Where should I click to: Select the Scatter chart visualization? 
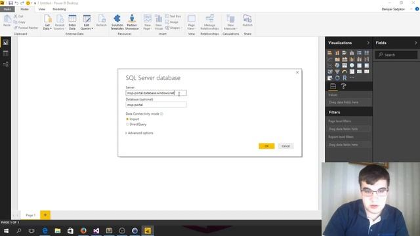[x=329, y=66]
